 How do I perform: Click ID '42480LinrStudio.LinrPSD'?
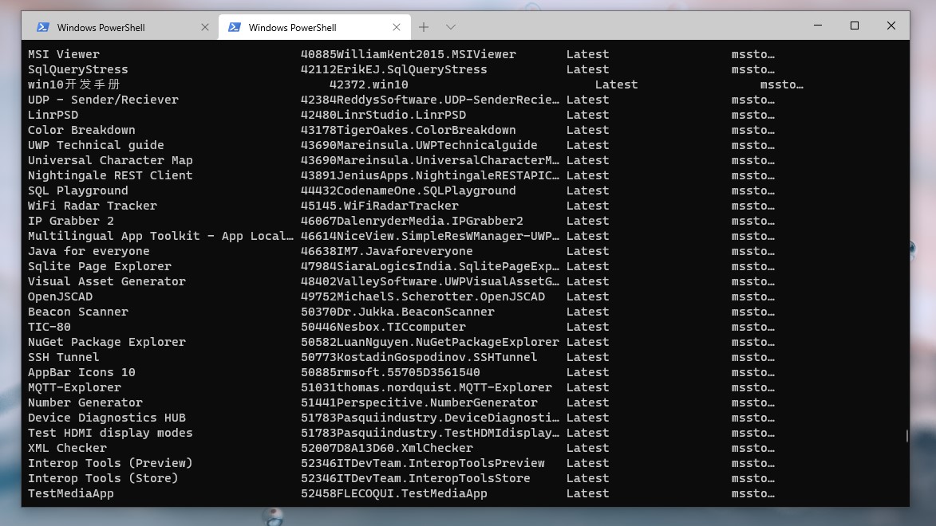tap(383, 115)
